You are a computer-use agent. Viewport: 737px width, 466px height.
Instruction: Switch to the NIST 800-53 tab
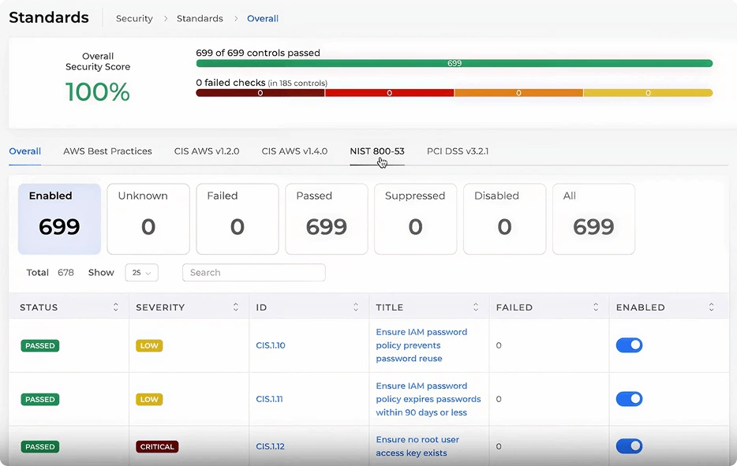point(377,151)
